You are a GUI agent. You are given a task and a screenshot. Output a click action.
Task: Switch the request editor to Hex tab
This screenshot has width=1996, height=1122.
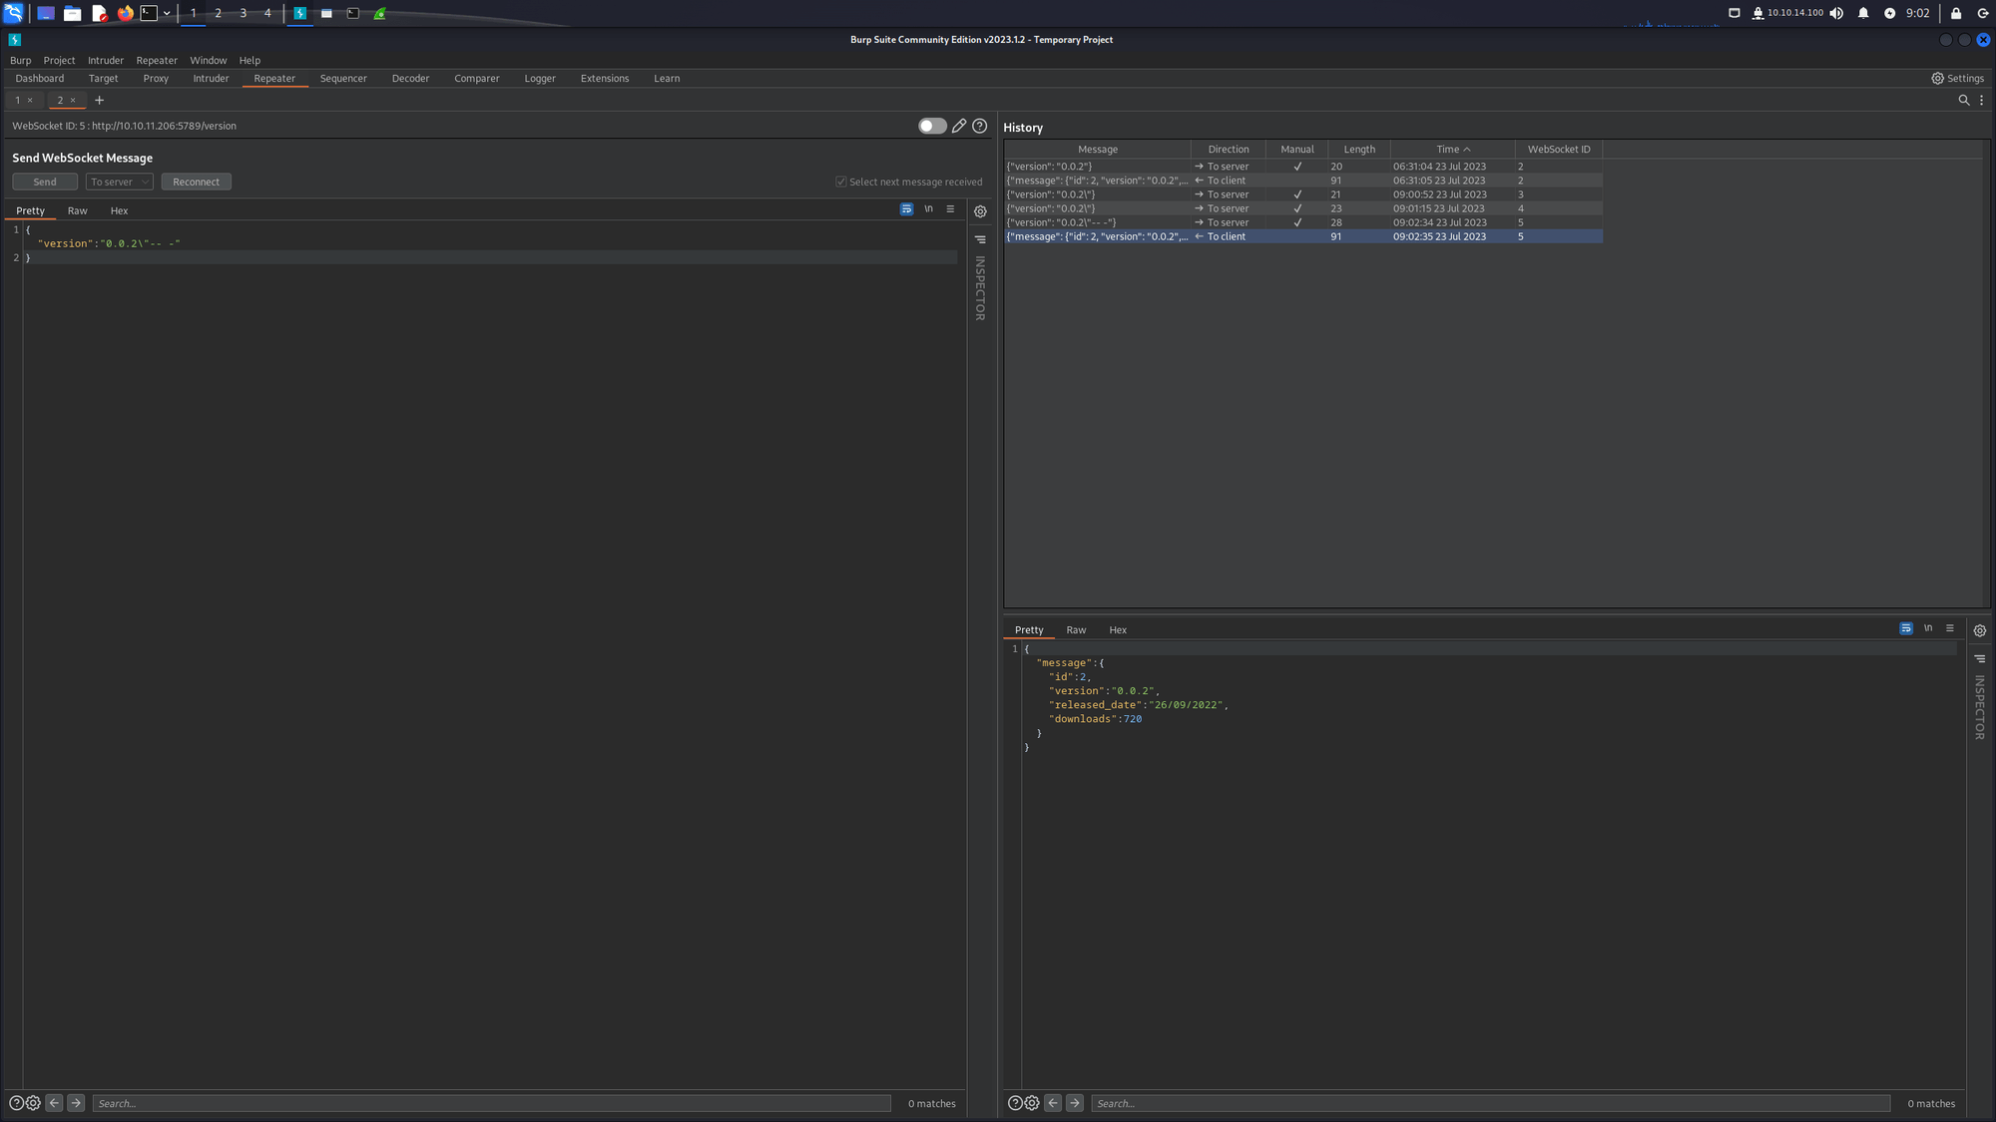click(x=119, y=210)
